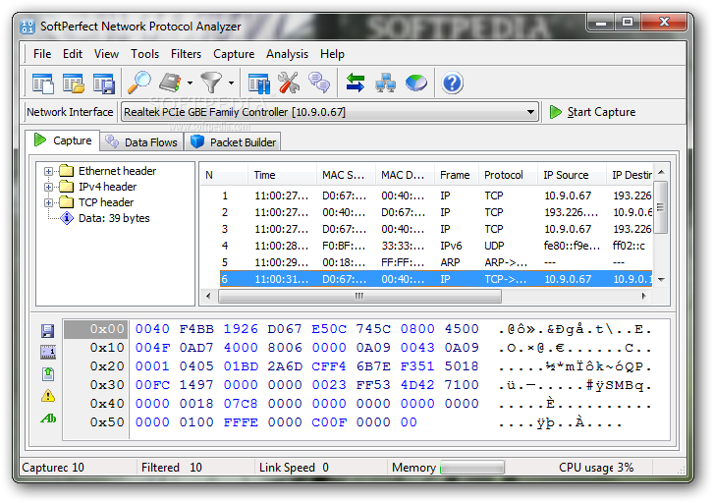Open the Filters menu
Viewport: 714px width, 503px height.
point(186,54)
